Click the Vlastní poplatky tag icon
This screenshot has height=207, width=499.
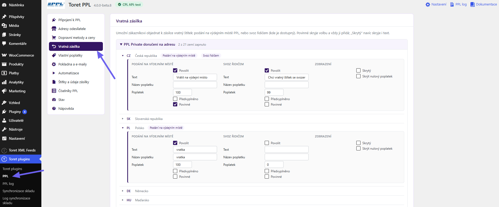click(x=54, y=55)
